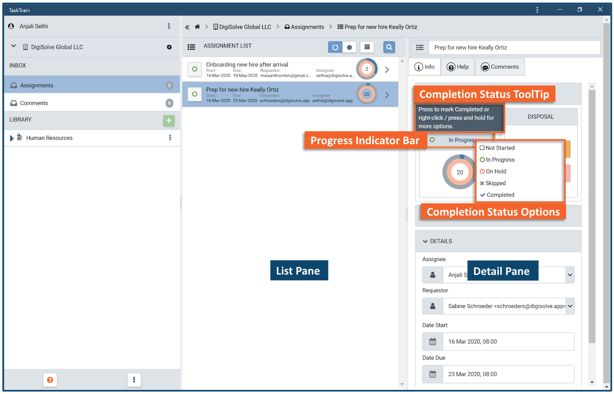Open the assignment list menu icon

coord(191,47)
